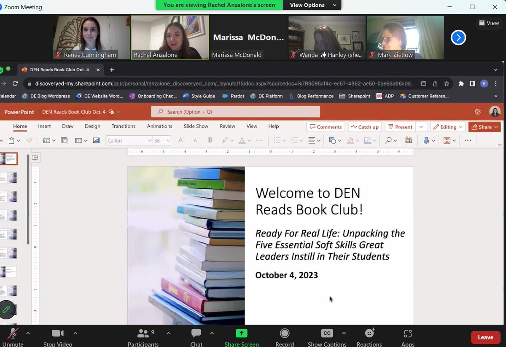Click the New Slide icon
Screen dimensions: 506x347
[x=46, y=140]
